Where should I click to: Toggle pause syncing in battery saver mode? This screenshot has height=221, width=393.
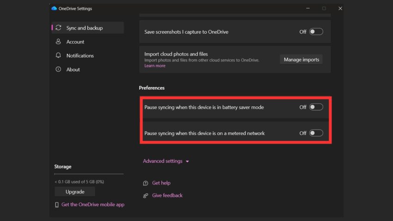(x=316, y=107)
